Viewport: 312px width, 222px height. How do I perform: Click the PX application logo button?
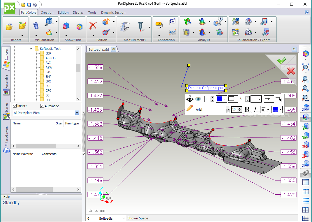9,8
